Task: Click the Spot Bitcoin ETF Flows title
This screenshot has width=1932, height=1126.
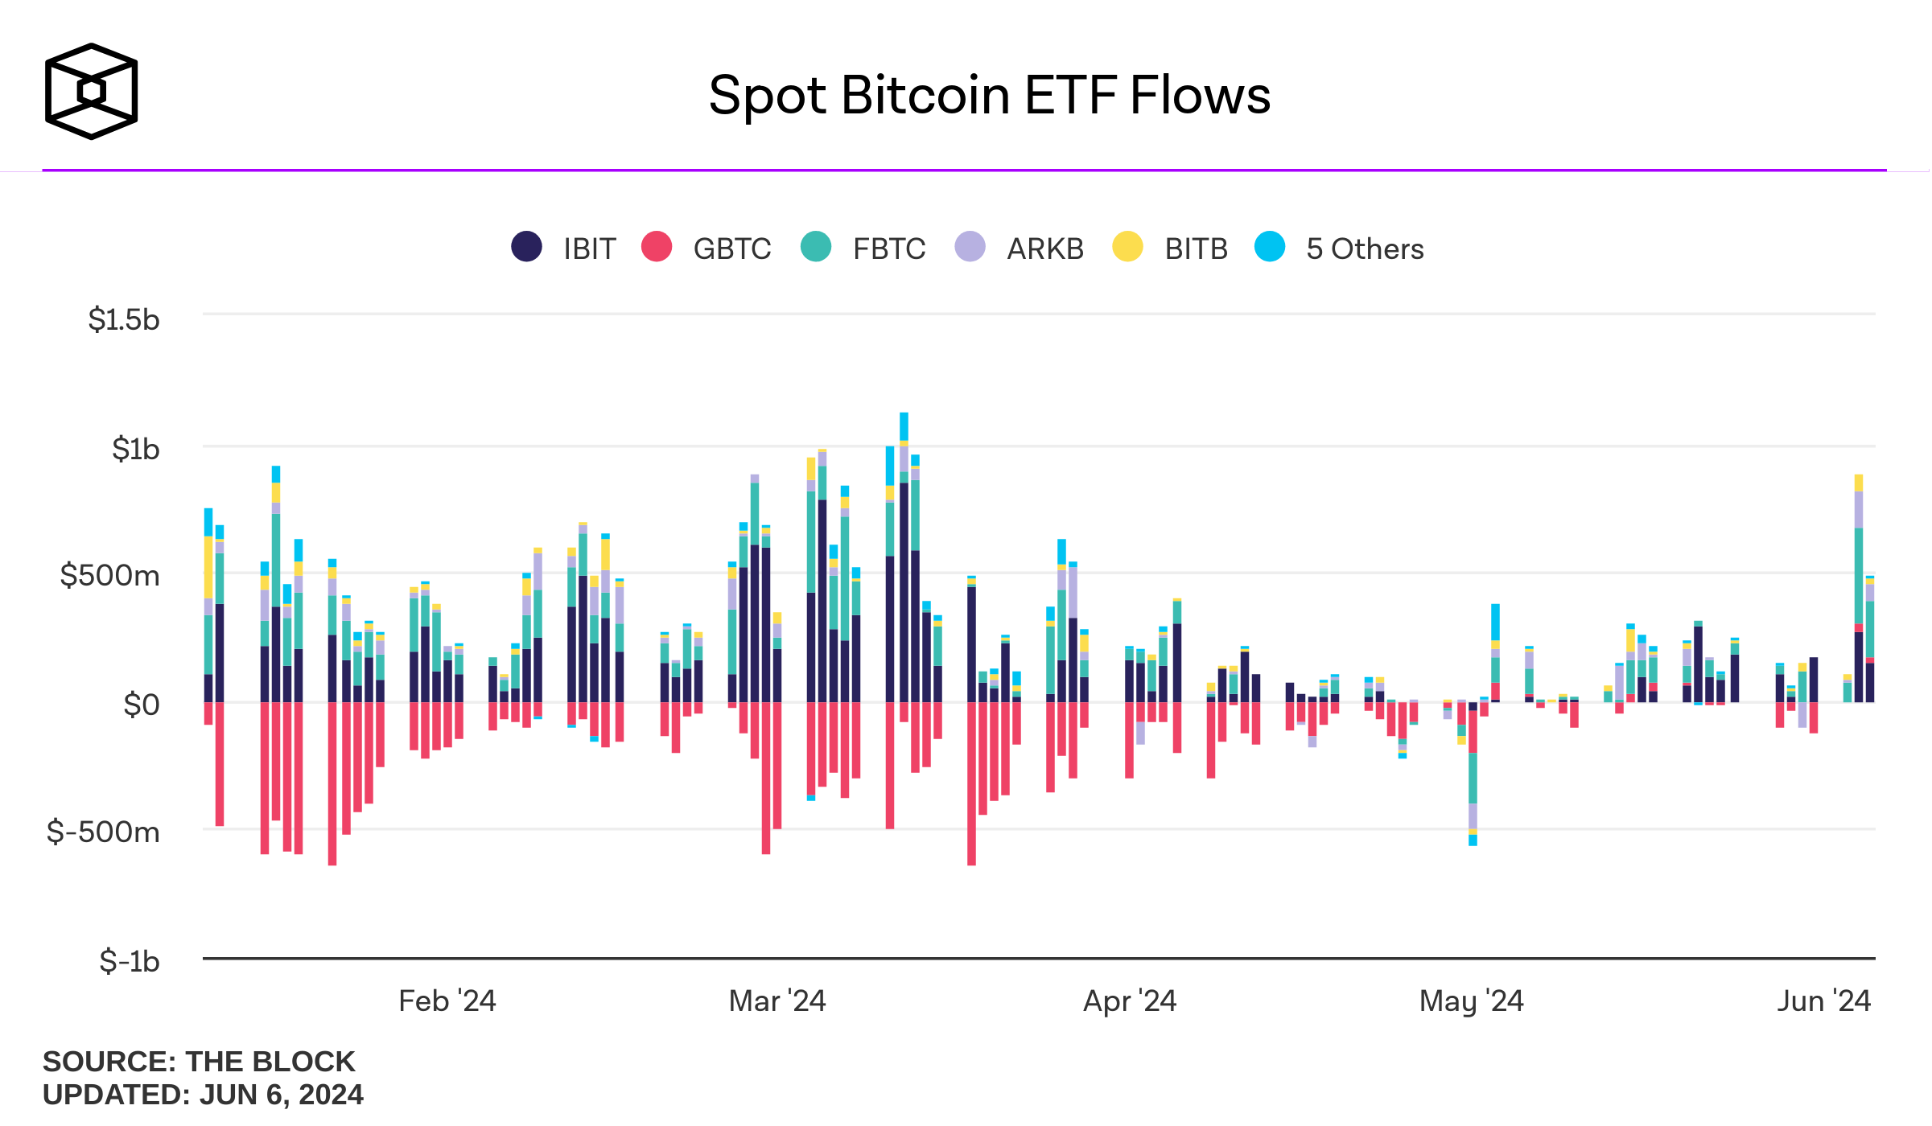Action: click(989, 95)
